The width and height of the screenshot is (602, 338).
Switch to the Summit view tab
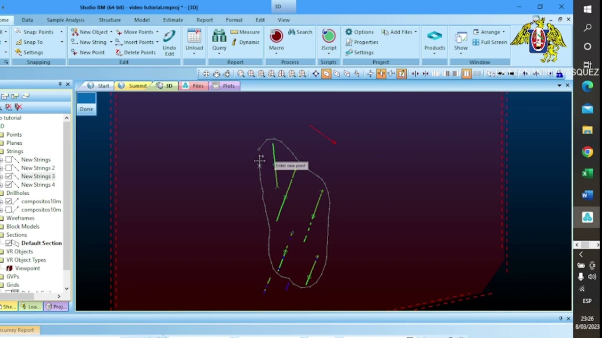tap(133, 85)
